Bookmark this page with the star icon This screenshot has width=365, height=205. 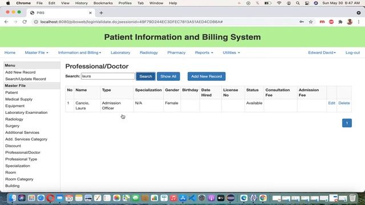coord(311,22)
